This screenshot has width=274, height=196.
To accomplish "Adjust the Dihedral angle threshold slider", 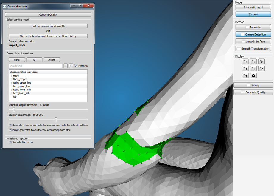I will click(x=14, y=109).
